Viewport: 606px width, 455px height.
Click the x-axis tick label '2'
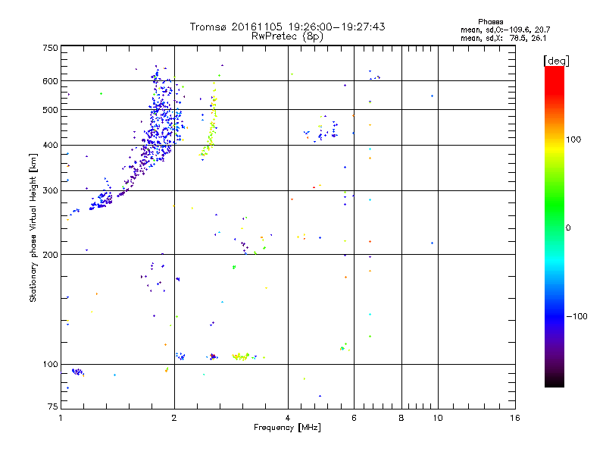click(x=174, y=418)
